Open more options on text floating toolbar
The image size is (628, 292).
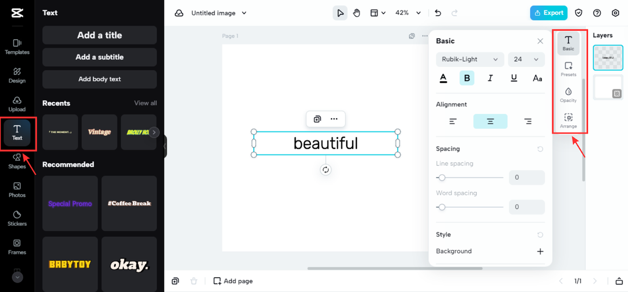(334, 119)
